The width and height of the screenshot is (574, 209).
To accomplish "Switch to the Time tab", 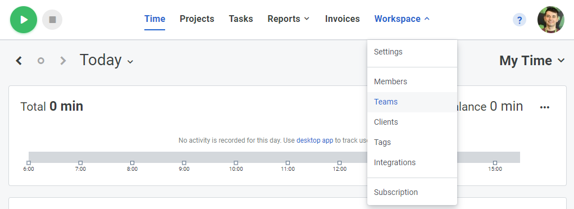I will [x=154, y=19].
